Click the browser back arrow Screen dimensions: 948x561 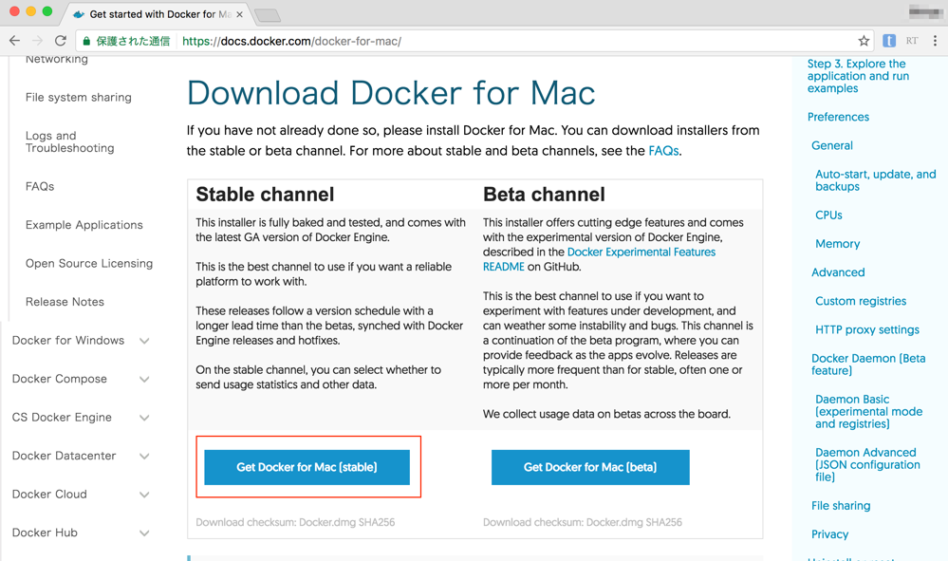pos(14,41)
